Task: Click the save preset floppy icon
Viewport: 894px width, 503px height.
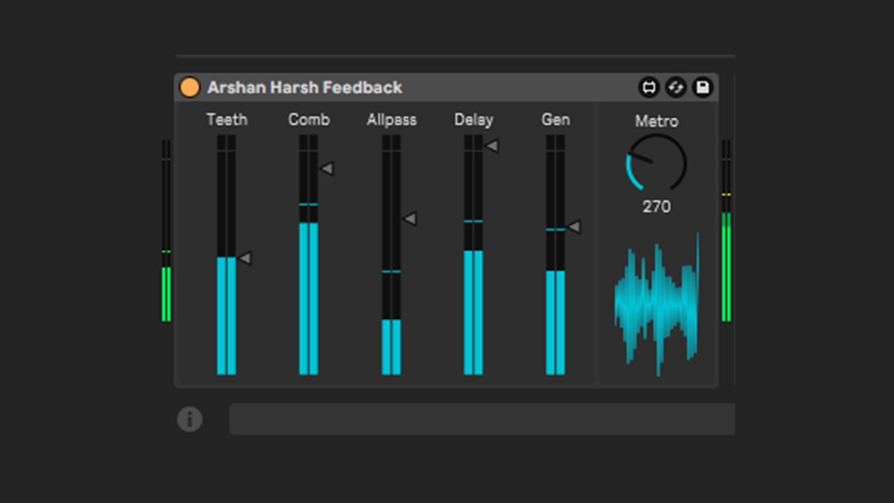Action: 703,88
